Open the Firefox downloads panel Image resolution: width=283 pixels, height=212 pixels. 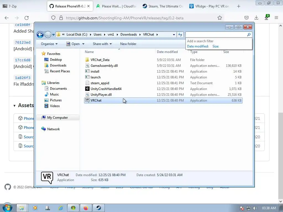256,18
